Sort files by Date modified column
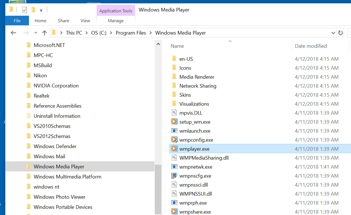The image size is (351, 215). click(x=311, y=46)
